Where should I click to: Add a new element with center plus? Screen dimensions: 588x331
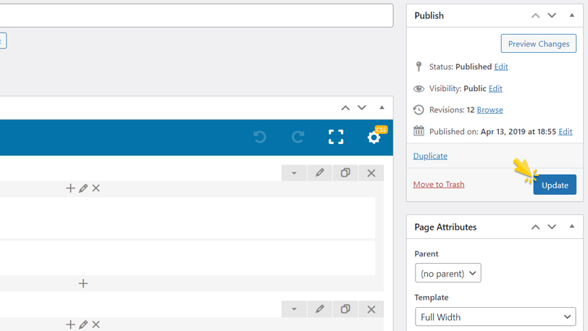click(x=83, y=283)
